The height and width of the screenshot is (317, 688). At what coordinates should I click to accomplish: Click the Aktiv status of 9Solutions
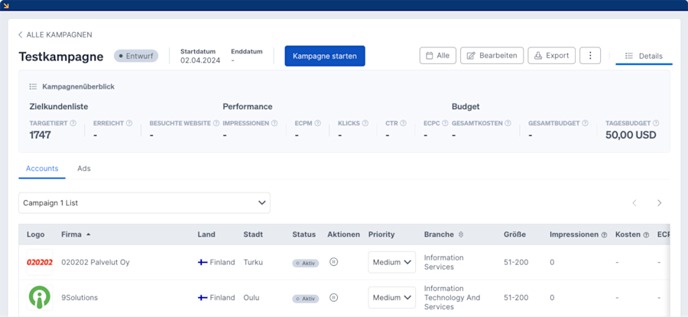point(305,299)
